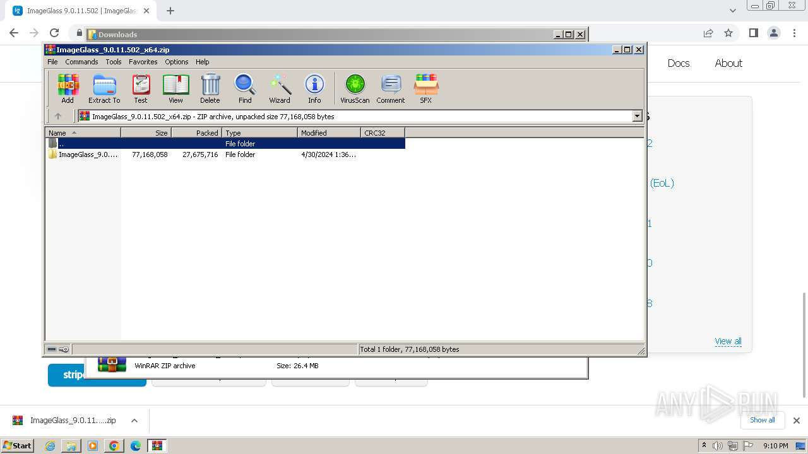This screenshot has width=808, height=454.
Task: Switch to WinRAR in the taskbar
Action: tap(157, 446)
